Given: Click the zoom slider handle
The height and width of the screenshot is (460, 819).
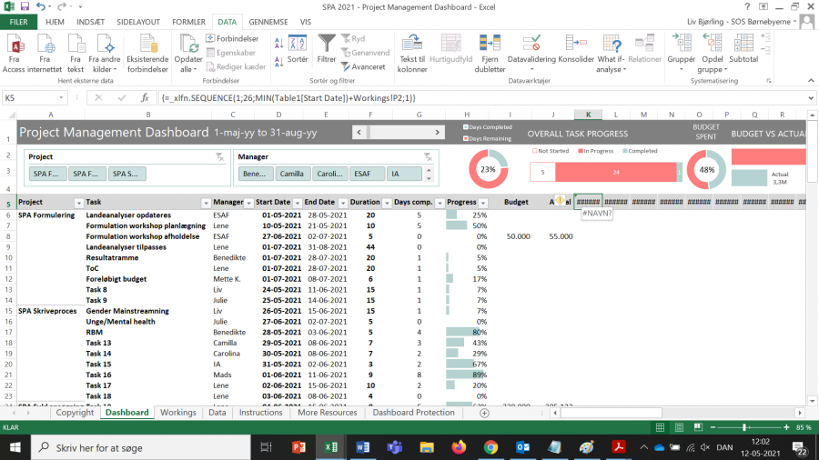Looking at the screenshot, I should click(744, 427).
